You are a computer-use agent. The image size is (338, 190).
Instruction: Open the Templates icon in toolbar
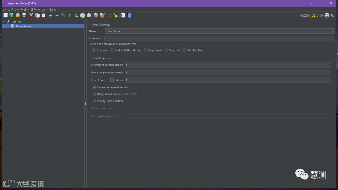pyautogui.click(x=12, y=16)
